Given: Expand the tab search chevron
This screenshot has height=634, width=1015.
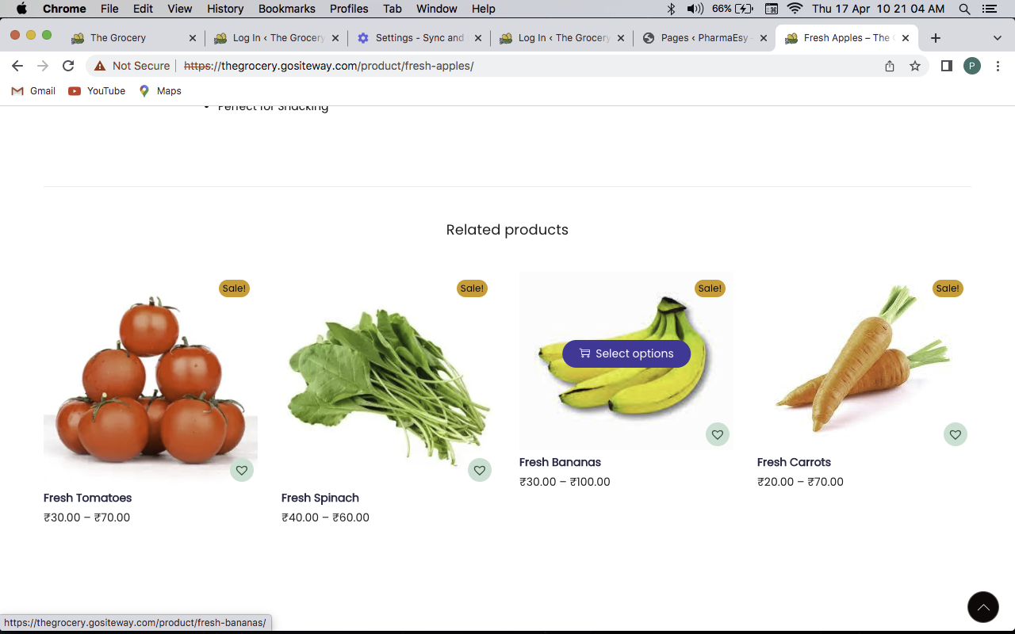Looking at the screenshot, I should (x=997, y=38).
